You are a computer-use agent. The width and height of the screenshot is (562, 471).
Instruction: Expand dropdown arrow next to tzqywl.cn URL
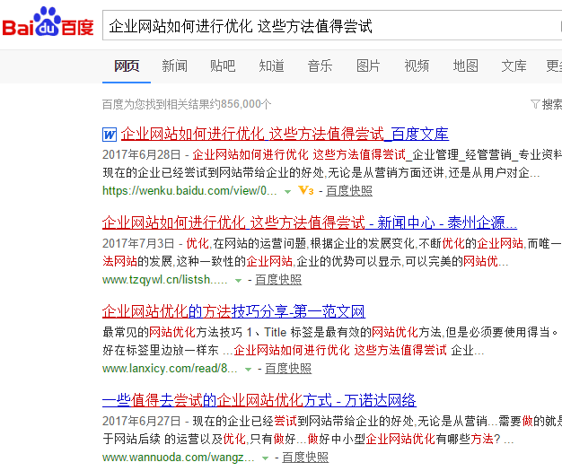click(x=239, y=280)
